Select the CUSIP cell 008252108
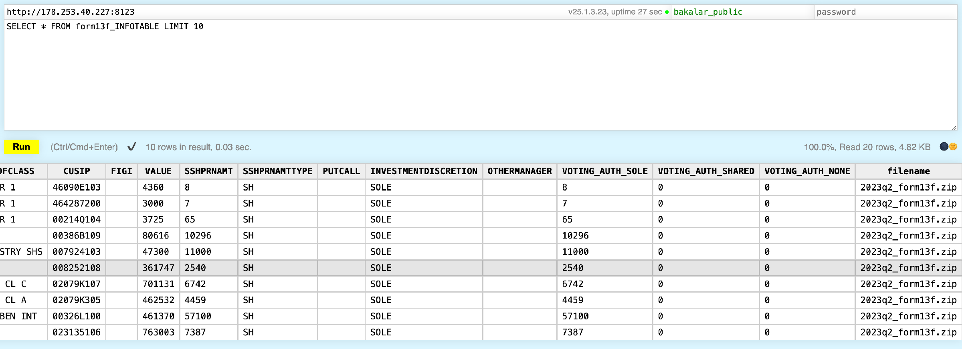This screenshot has width=962, height=349. (77, 268)
